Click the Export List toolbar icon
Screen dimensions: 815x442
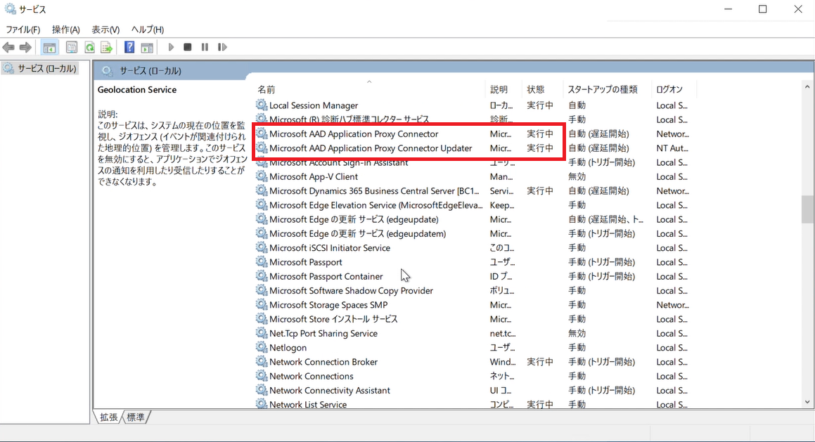click(107, 47)
